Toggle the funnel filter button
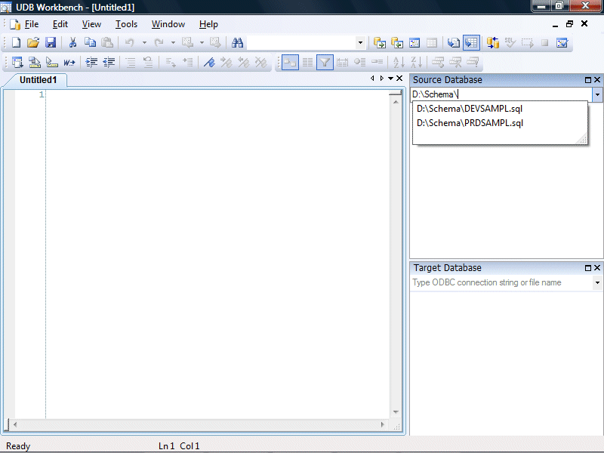The width and height of the screenshot is (604, 453). [x=325, y=62]
